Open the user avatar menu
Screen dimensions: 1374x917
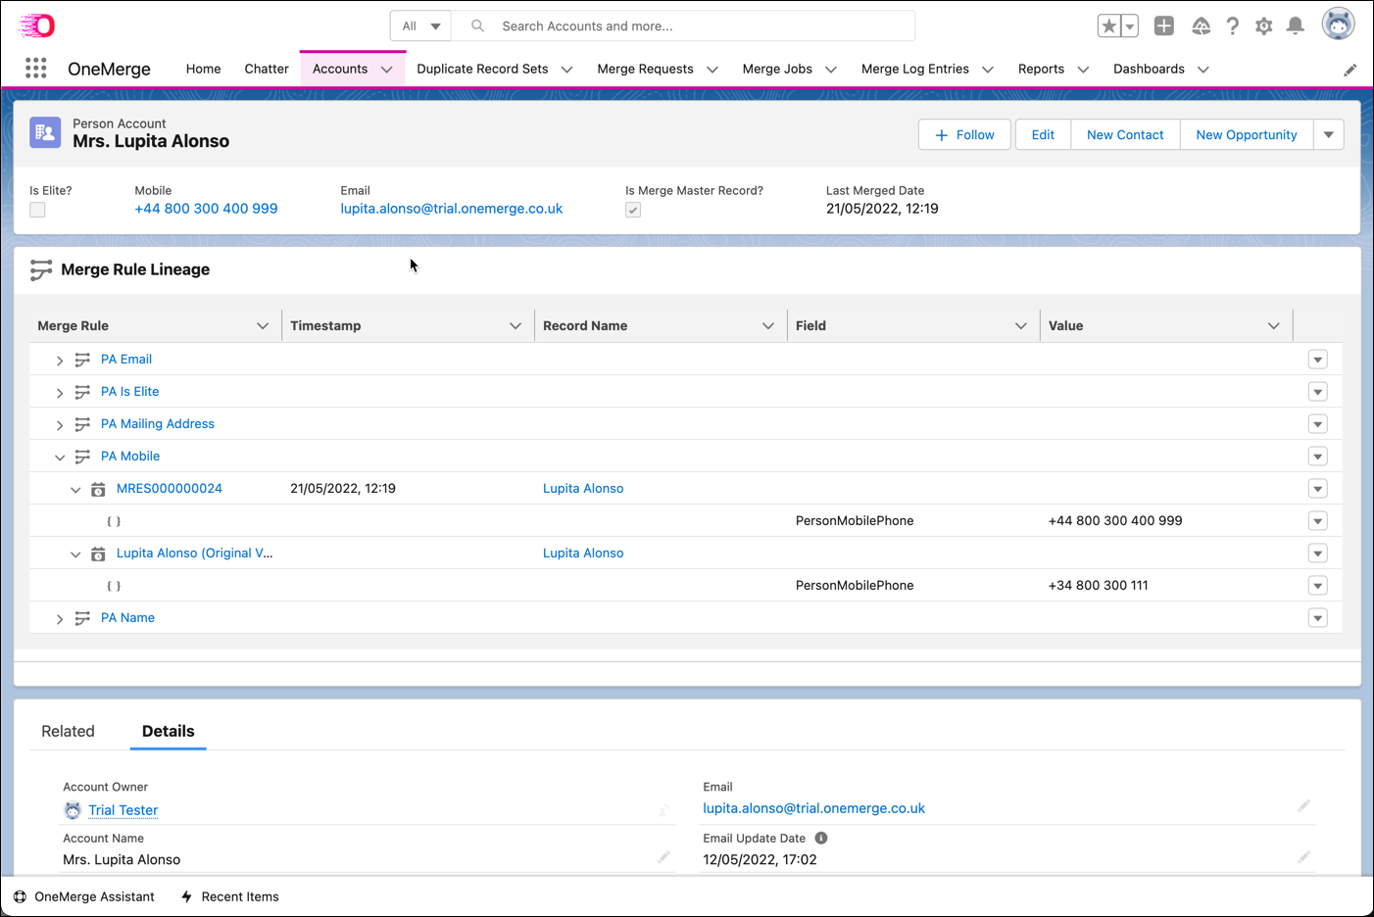coord(1338,24)
